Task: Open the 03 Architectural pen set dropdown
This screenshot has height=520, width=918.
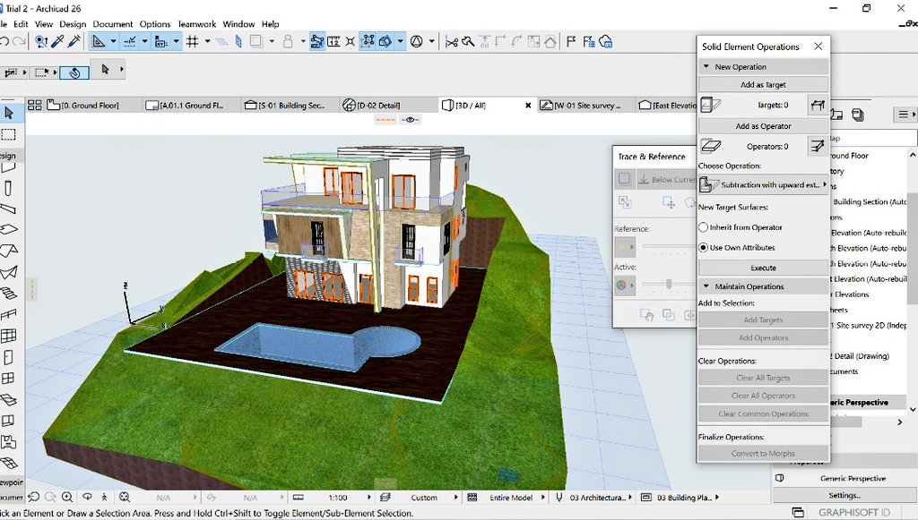Action: pos(630,498)
